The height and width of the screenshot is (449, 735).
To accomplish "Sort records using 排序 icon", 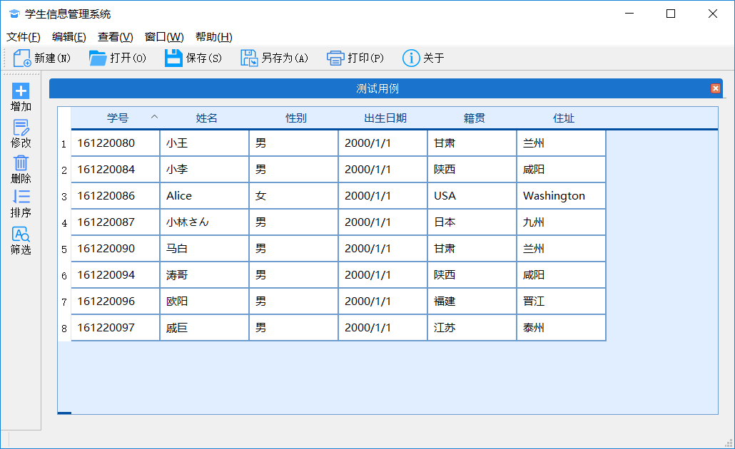I will pyautogui.click(x=21, y=197).
